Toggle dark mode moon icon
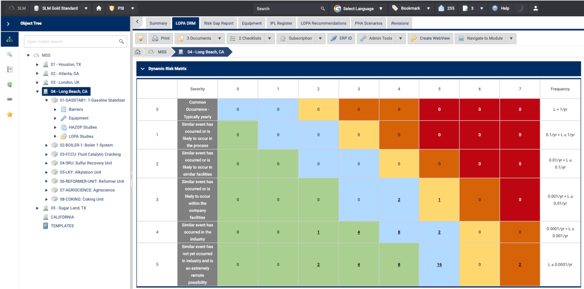Image resolution: width=584 pixels, height=289 pixels. (x=520, y=8)
